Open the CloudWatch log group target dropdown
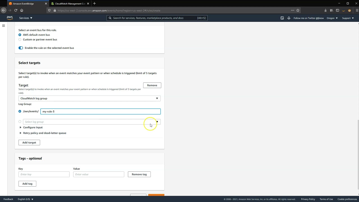This screenshot has width=359, height=202. pyautogui.click(x=89, y=98)
